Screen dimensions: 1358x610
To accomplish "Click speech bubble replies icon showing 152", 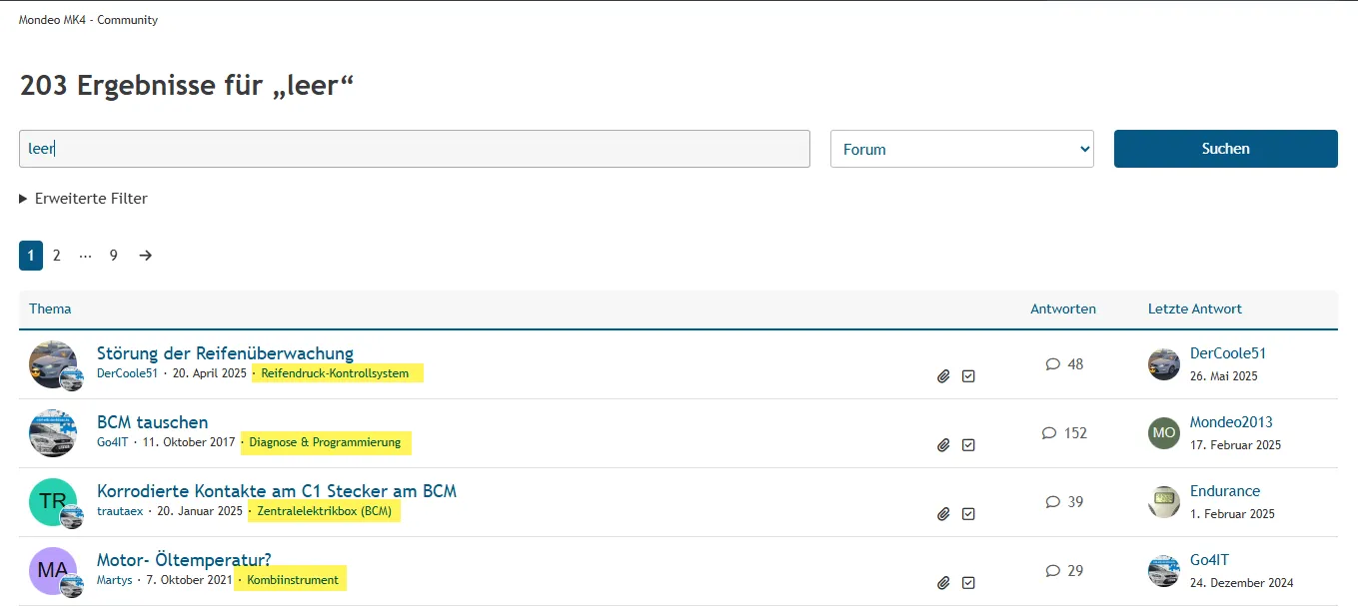I will click(x=1049, y=433).
